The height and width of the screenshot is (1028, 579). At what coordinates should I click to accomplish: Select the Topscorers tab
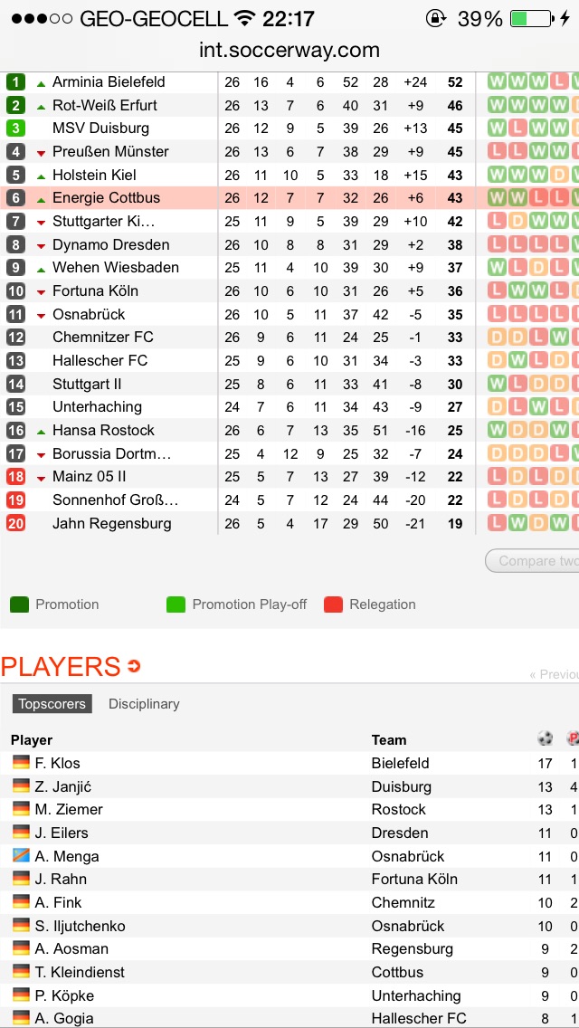52,704
